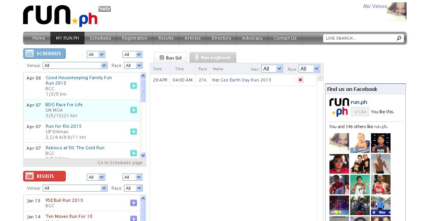The image size is (432, 221).
Task: Open Articles in navigation bar
Action: 193,38
